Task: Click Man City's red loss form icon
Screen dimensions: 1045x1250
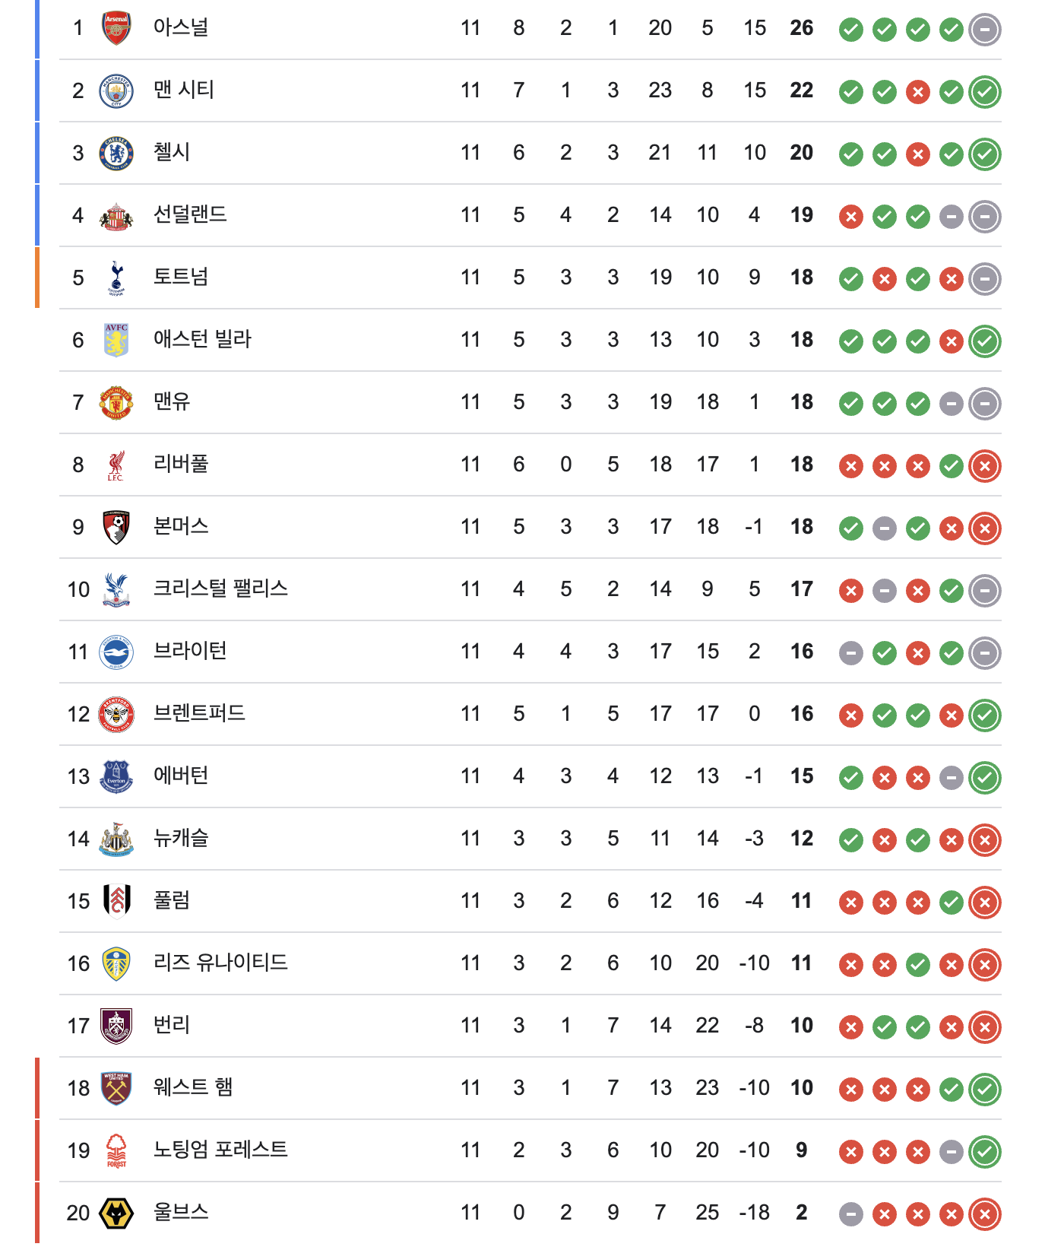Action: [x=918, y=92]
